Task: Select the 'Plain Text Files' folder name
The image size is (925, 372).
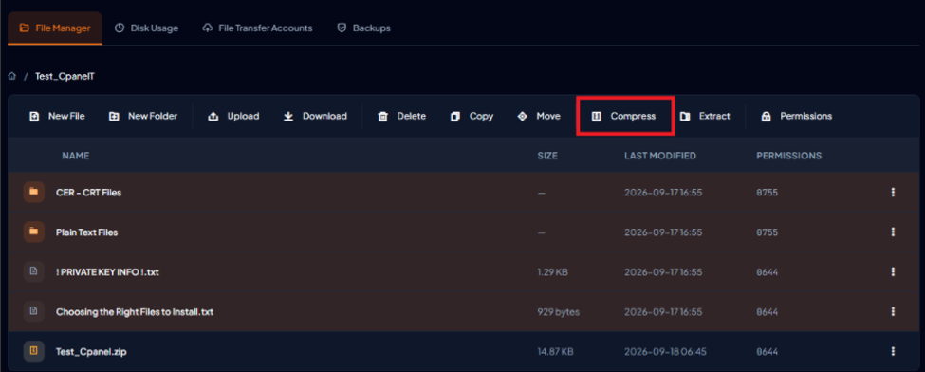Action: tap(86, 232)
